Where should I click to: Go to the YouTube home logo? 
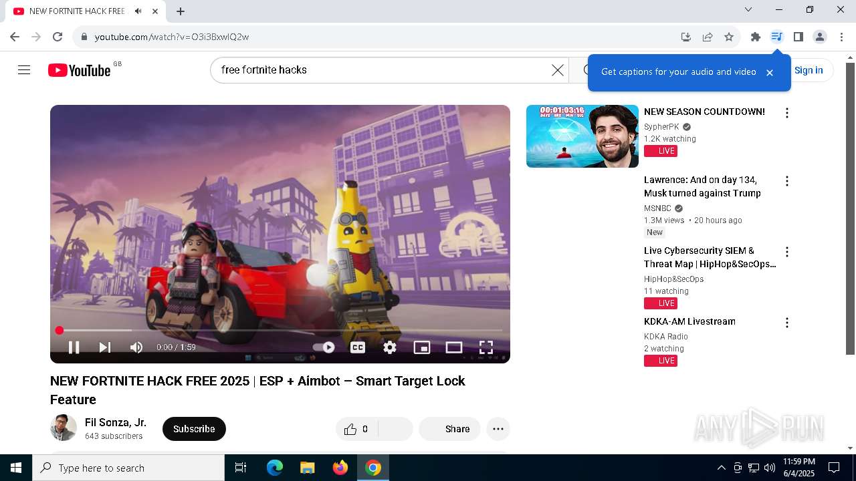pos(80,70)
